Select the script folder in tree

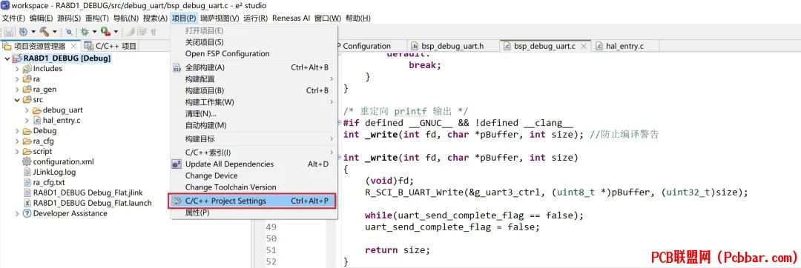coord(43,151)
